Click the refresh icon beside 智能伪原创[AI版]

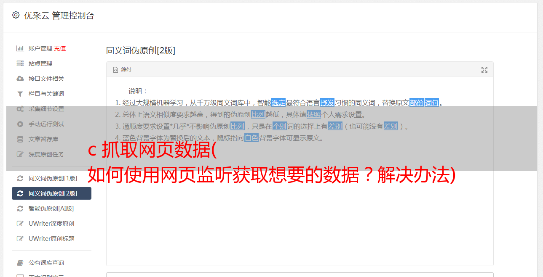click(20, 208)
